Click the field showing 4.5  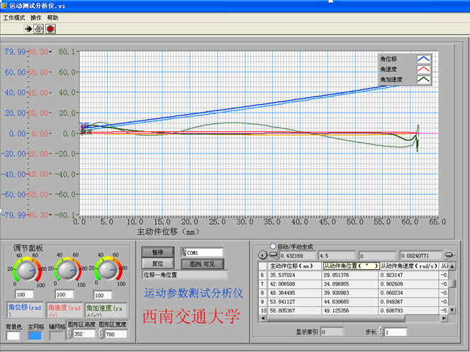click(x=336, y=256)
